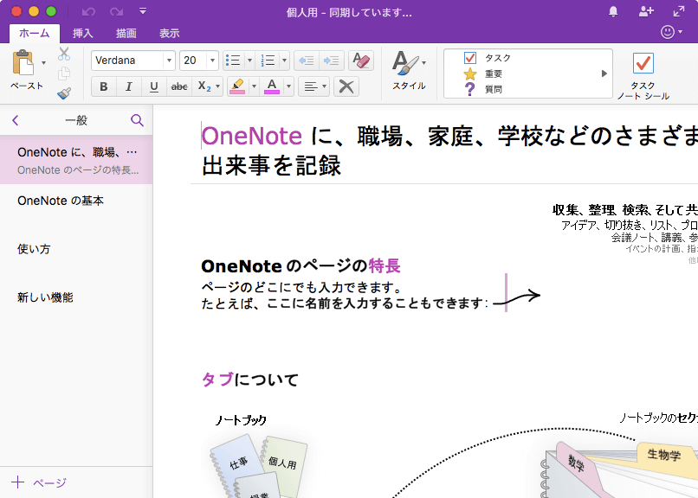Expand the tags gallery arrow
Screen dimensions: 698x498
click(x=604, y=73)
